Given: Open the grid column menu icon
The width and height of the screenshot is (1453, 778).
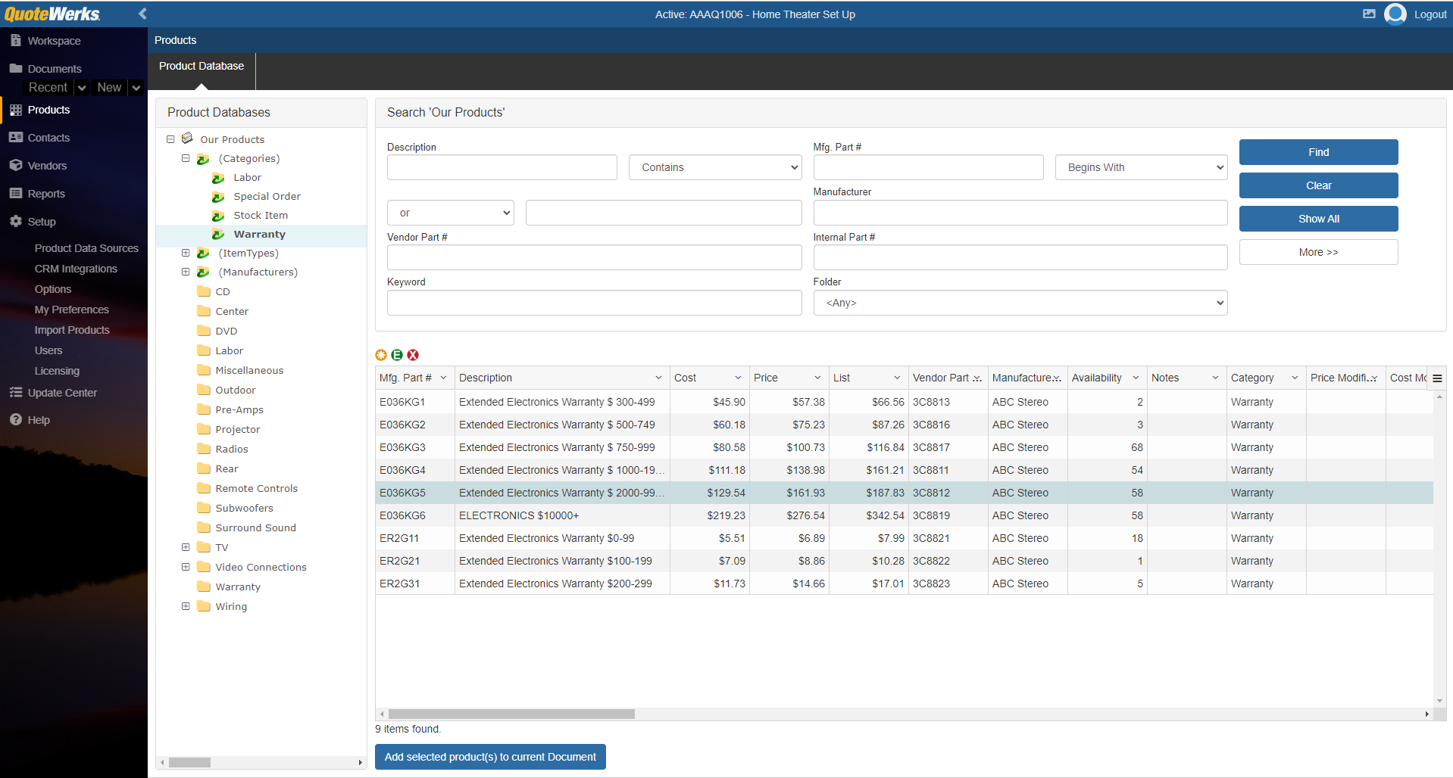Looking at the screenshot, I should coord(1437,378).
